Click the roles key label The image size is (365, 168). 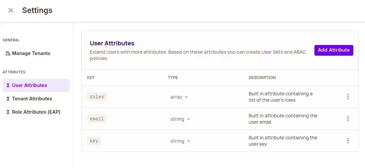97,97
